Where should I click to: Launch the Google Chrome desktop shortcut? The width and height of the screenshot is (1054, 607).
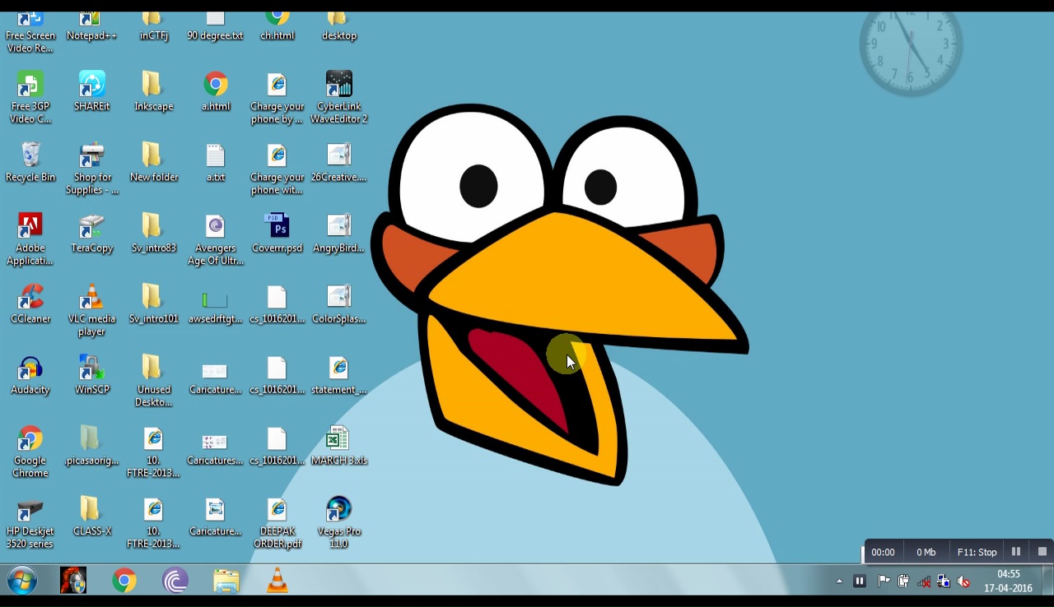point(30,452)
